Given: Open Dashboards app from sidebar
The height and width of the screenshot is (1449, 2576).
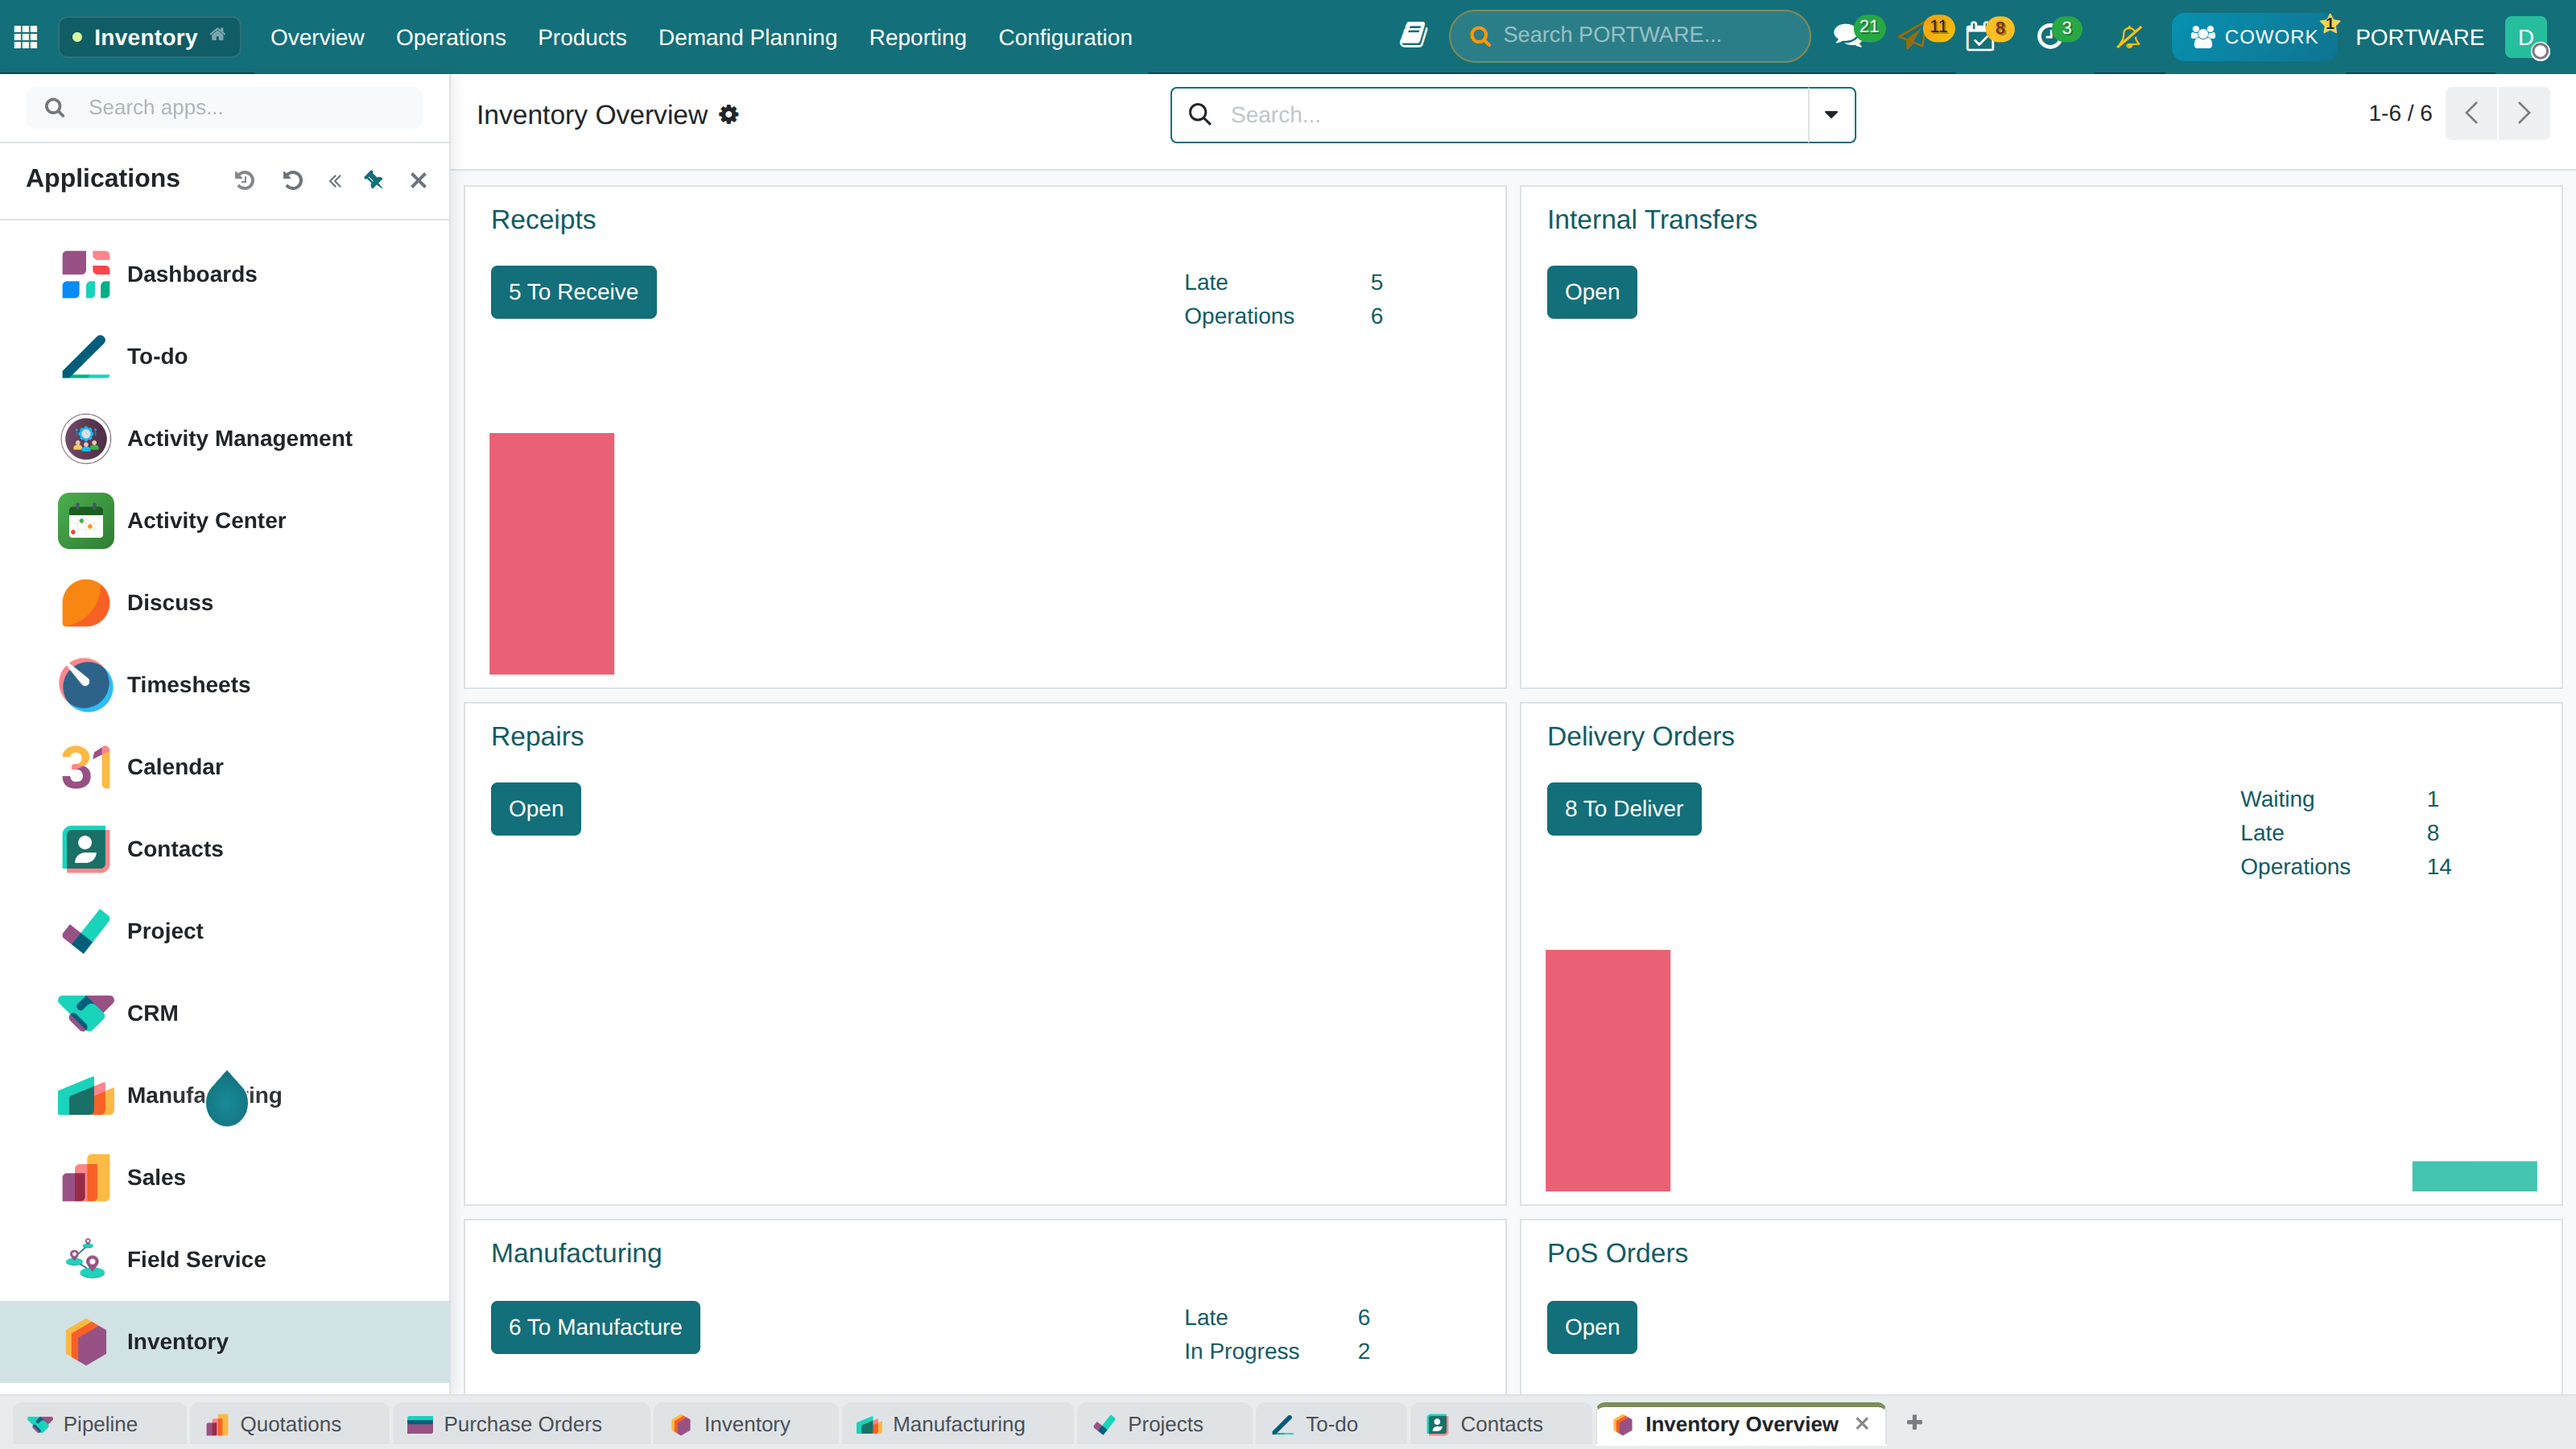Looking at the screenshot, I should click(225, 274).
